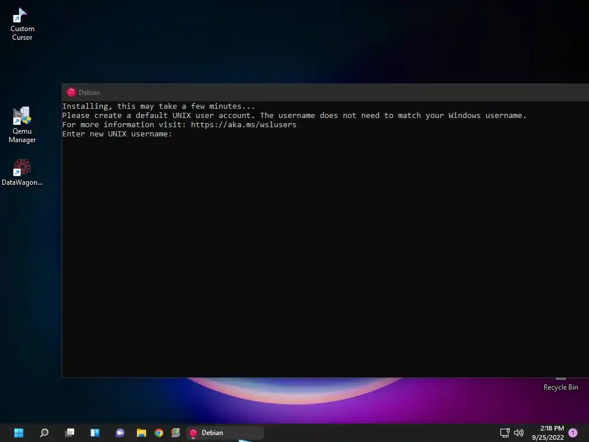The height and width of the screenshot is (442, 589).
Task: Click the 'Please create a default UNIX user account' line
Action: [294, 115]
